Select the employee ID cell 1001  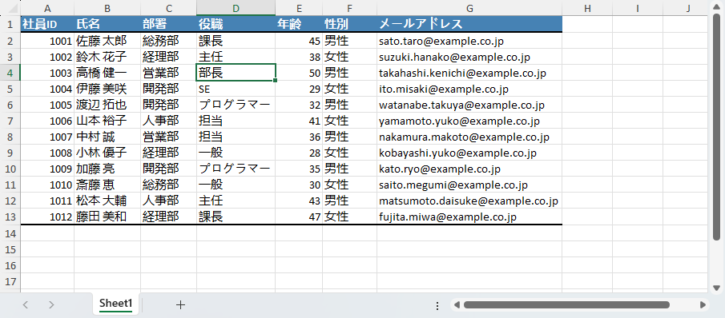point(47,41)
